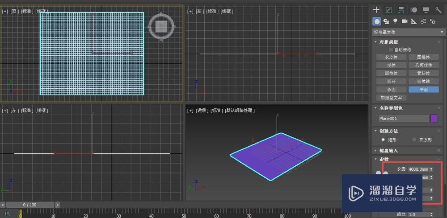Image resolution: width=447 pixels, height=218 pixels.
Task: Create a 圆柱体 cylinder primitive
Action: coord(392,73)
